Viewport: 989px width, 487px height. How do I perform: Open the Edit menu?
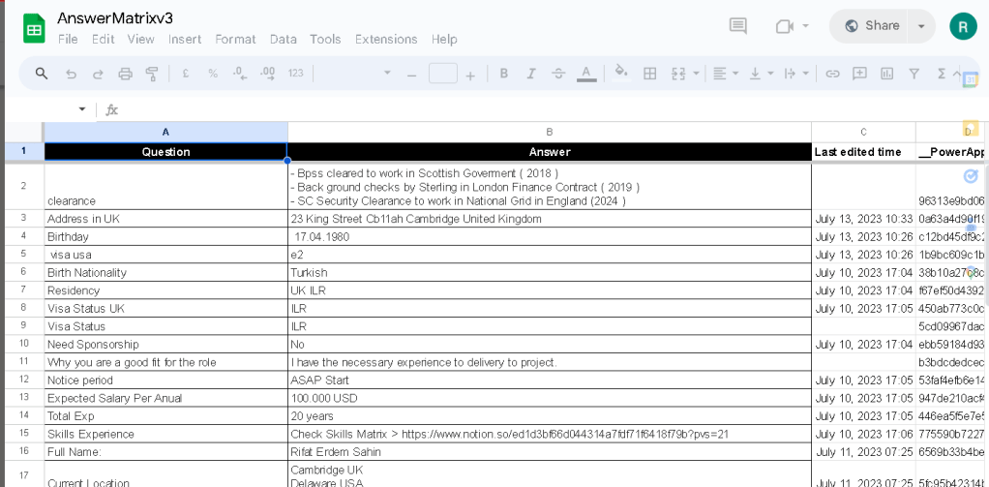[103, 39]
